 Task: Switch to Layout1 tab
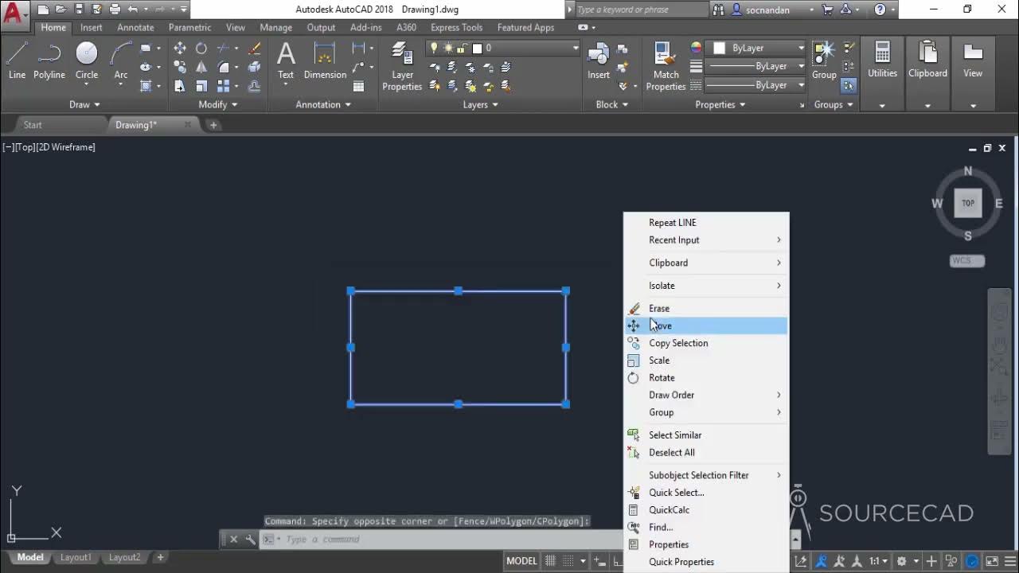76,557
